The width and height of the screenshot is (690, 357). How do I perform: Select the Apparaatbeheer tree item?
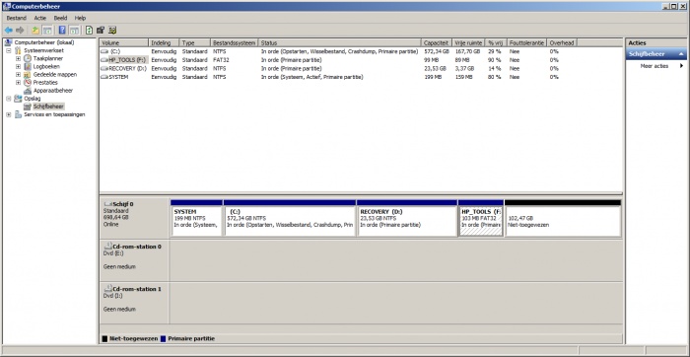click(53, 91)
